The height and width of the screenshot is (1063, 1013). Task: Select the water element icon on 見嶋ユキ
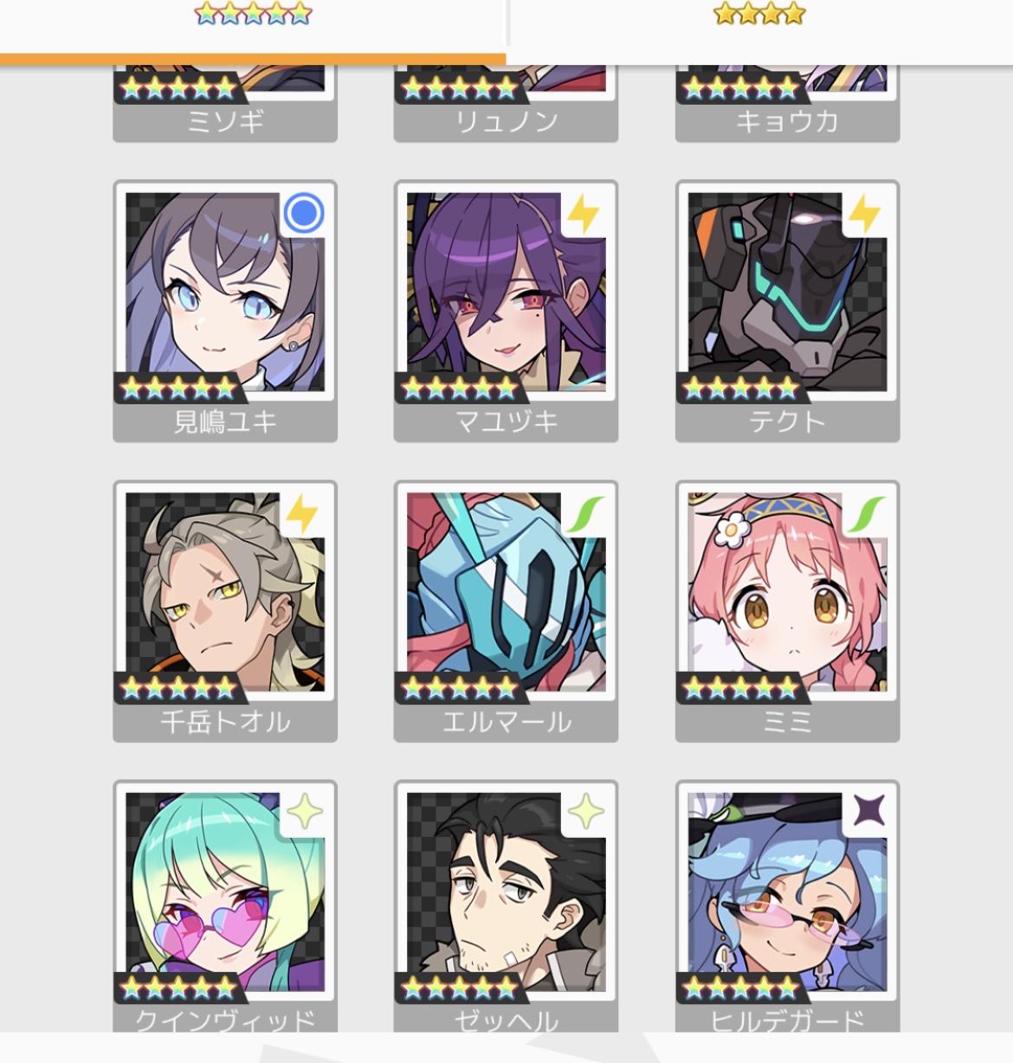click(x=304, y=213)
